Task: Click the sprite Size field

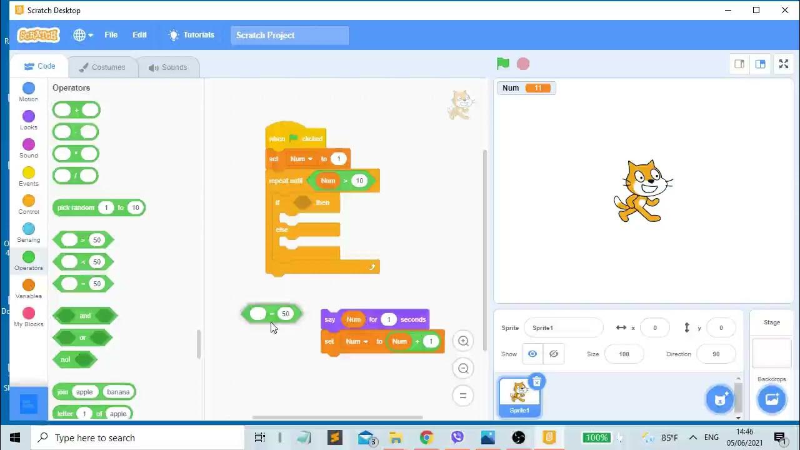Action: click(624, 354)
